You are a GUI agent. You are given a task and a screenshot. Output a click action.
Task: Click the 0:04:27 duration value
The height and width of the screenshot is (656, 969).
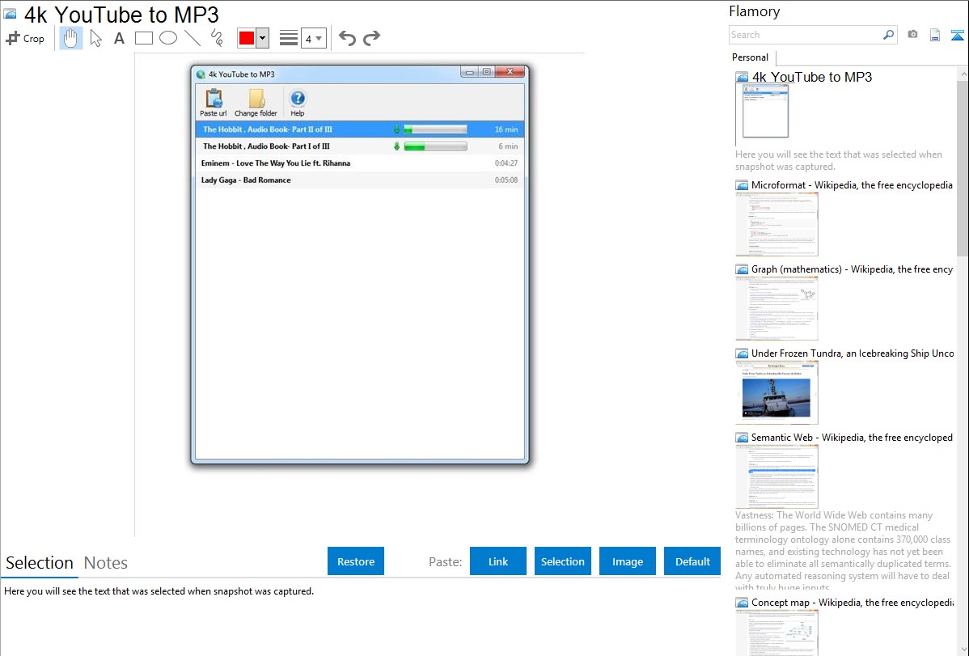pyautogui.click(x=506, y=163)
